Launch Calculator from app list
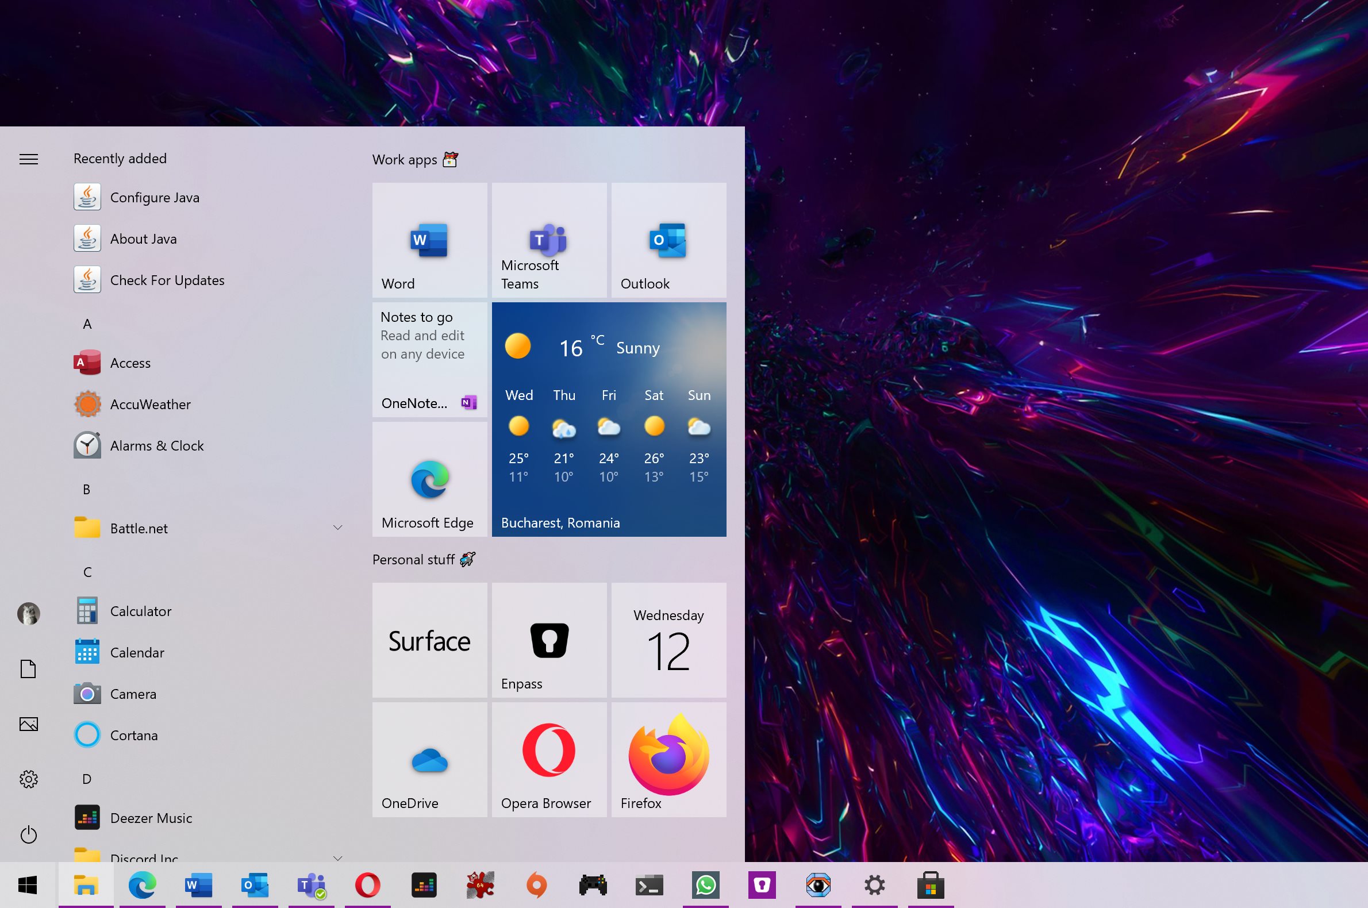Image resolution: width=1368 pixels, height=908 pixels. tap(209, 611)
